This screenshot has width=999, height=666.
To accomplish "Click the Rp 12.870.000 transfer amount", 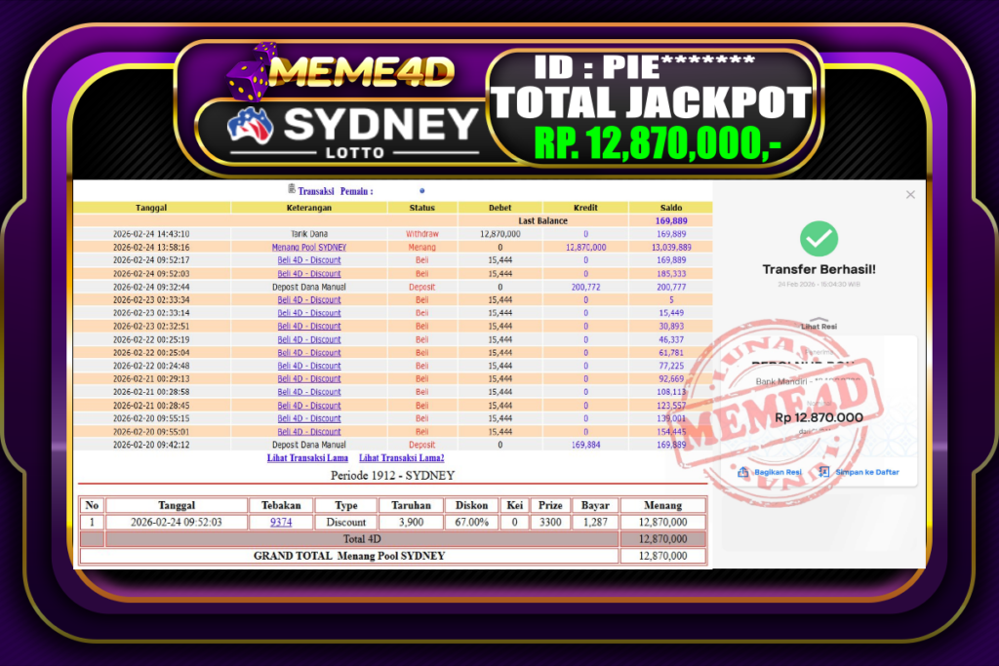I will (x=818, y=417).
